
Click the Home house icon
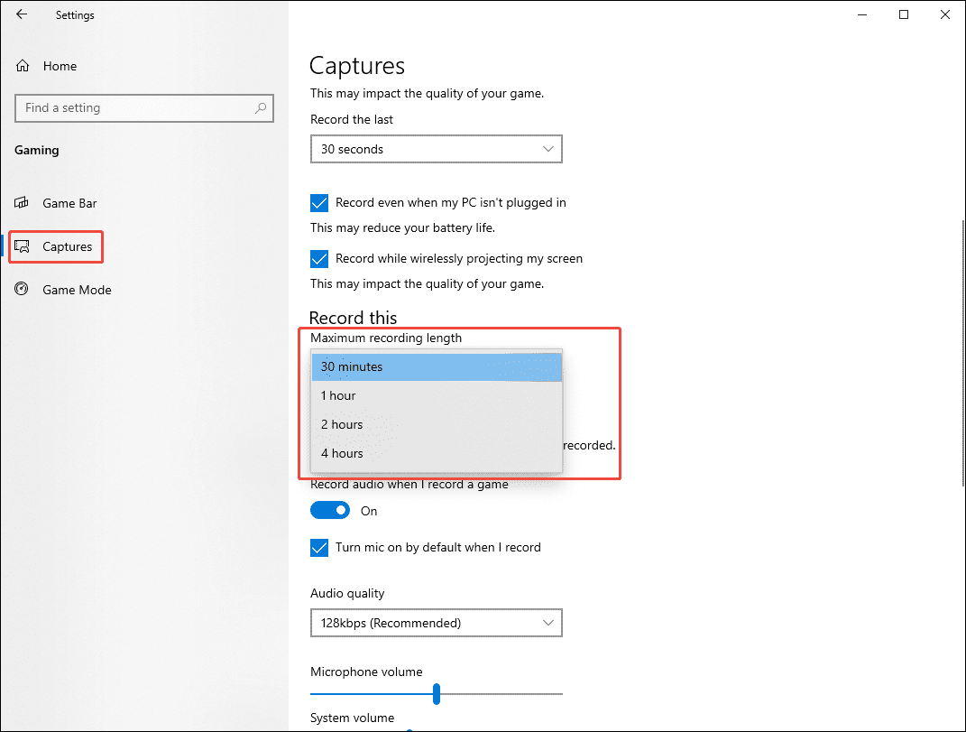coord(23,66)
